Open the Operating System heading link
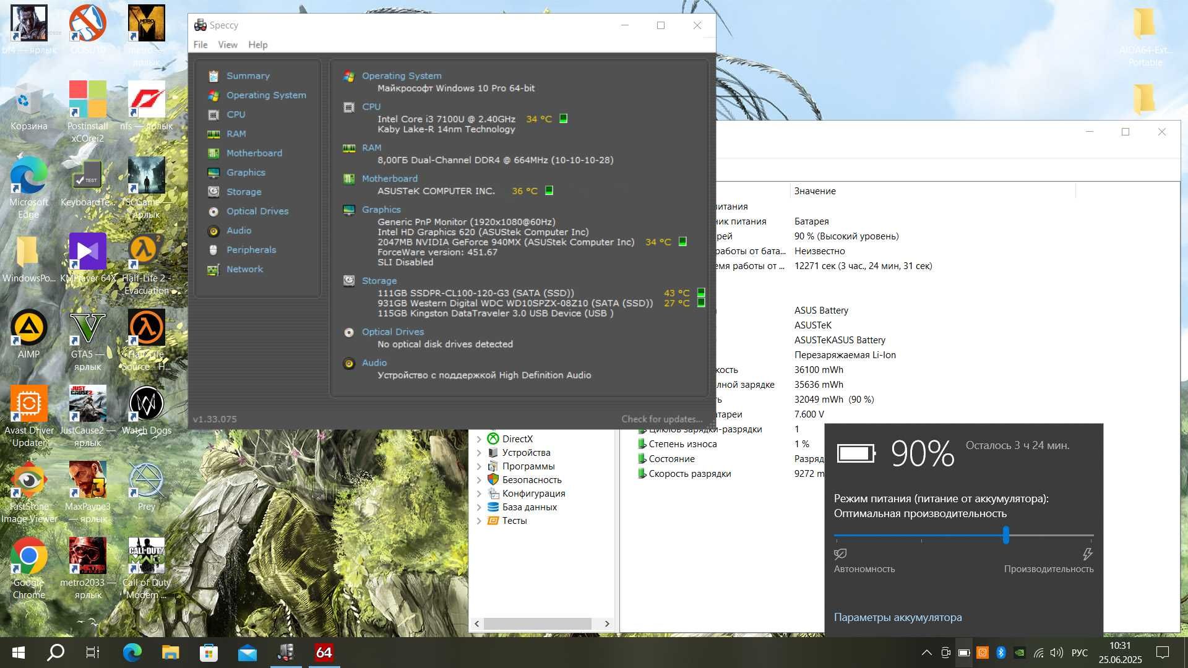This screenshot has width=1188, height=668. (402, 75)
